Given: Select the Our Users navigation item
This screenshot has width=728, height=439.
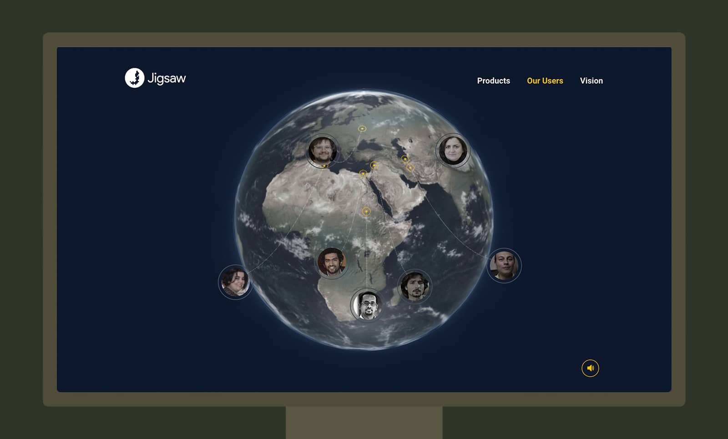Looking at the screenshot, I should click(x=545, y=81).
